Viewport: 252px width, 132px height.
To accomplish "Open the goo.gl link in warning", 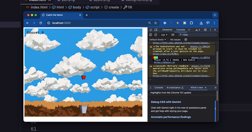I will 166,54.
